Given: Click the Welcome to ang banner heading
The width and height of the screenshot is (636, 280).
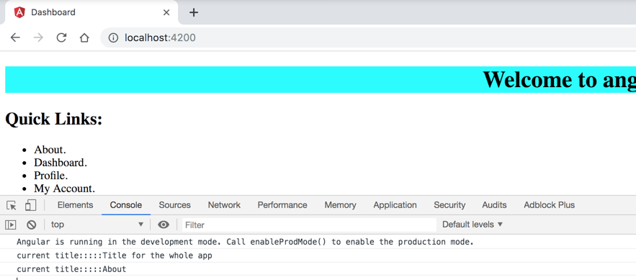Looking at the screenshot, I should (x=560, y=79).
